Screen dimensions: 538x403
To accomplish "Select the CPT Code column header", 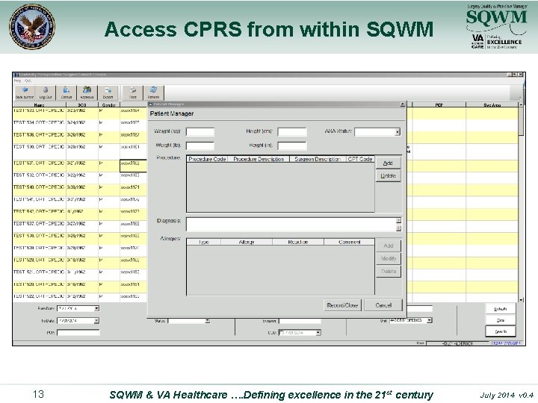I will (x=360, y=159).
